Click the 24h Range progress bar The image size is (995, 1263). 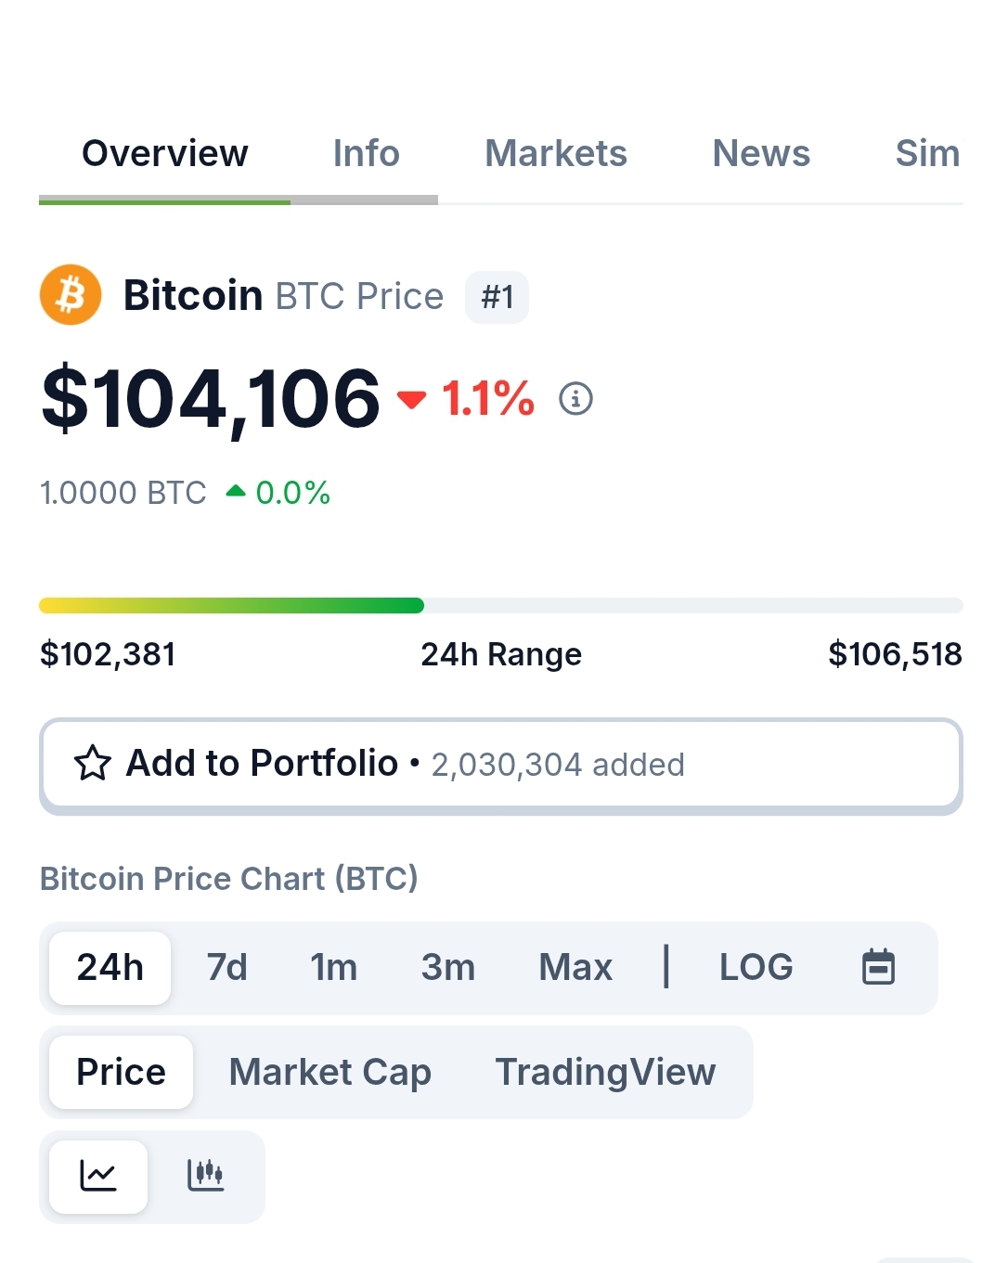click(501, 605)
